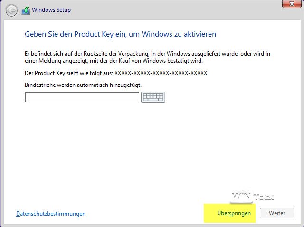This screenshot has width=304, height=227.
Task: Click the 'Geben Sie den Product Key ein' heading
Action: pyautogui.click(x=120, y=34)
